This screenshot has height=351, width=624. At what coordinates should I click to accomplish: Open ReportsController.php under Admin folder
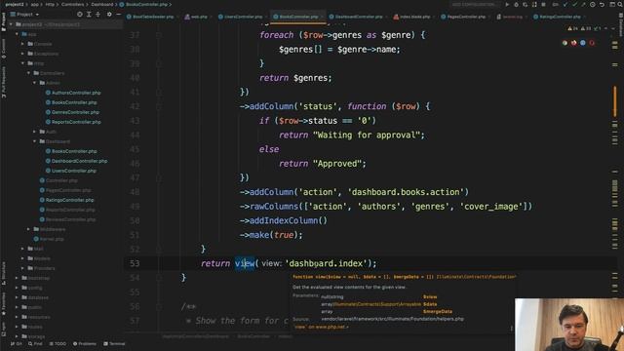coord(73,122)
